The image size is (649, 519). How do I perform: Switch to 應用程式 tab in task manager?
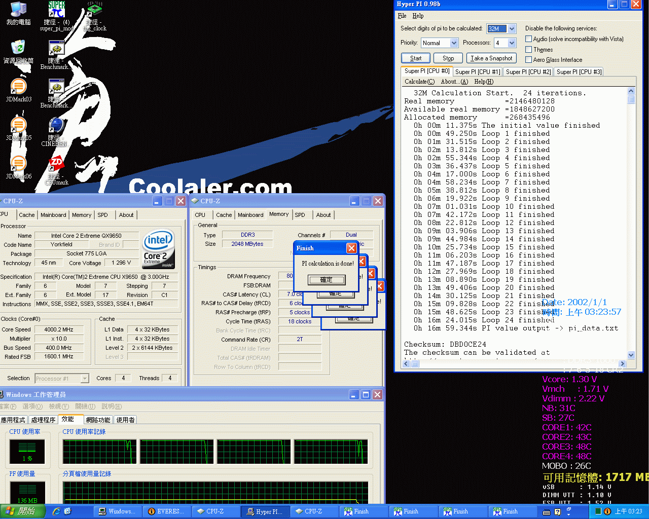click(13, 420)
